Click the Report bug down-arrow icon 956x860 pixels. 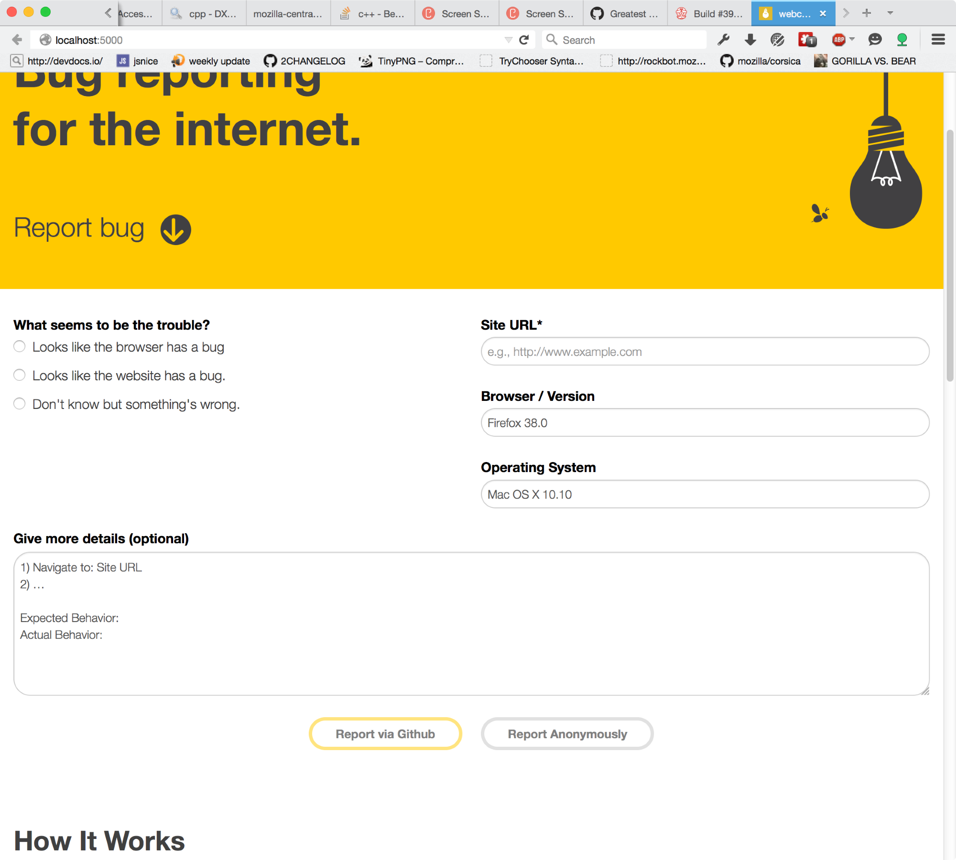pyautogui.click(x=175, y=229)
